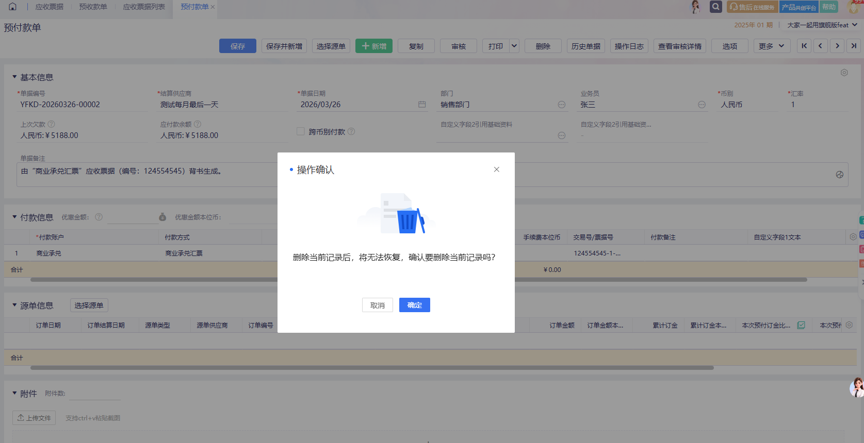Switch to the 应收票据 tab
The width and height of the screenshot is (864, 443).
pos(50,7)
